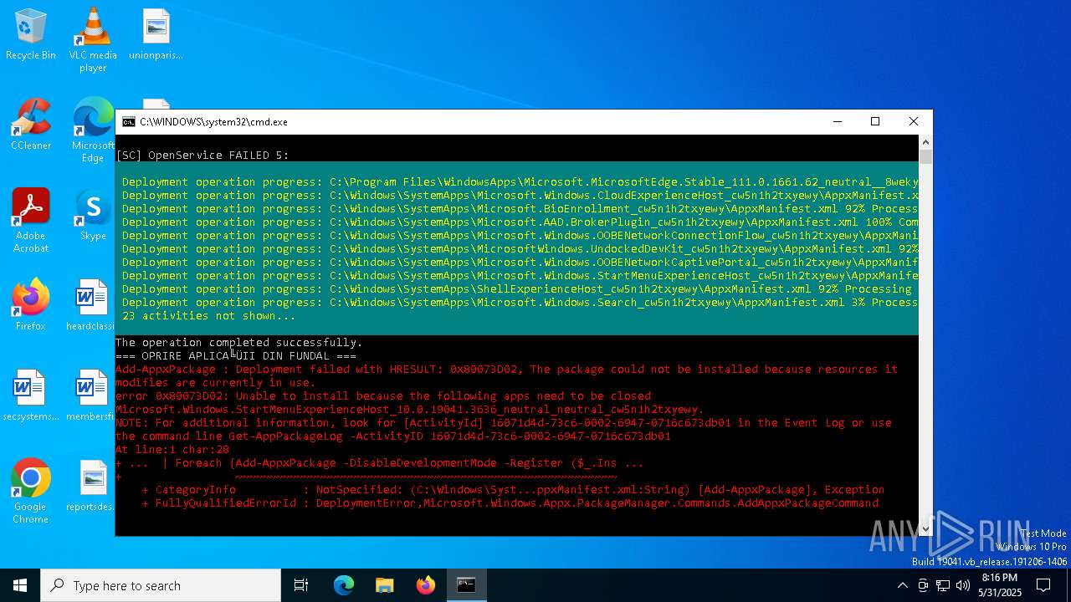Viewport: 1071px width, 602px height.
Task: Show hidden tray icons chevron
Action: pyautogui.click(x=902, y=585)
